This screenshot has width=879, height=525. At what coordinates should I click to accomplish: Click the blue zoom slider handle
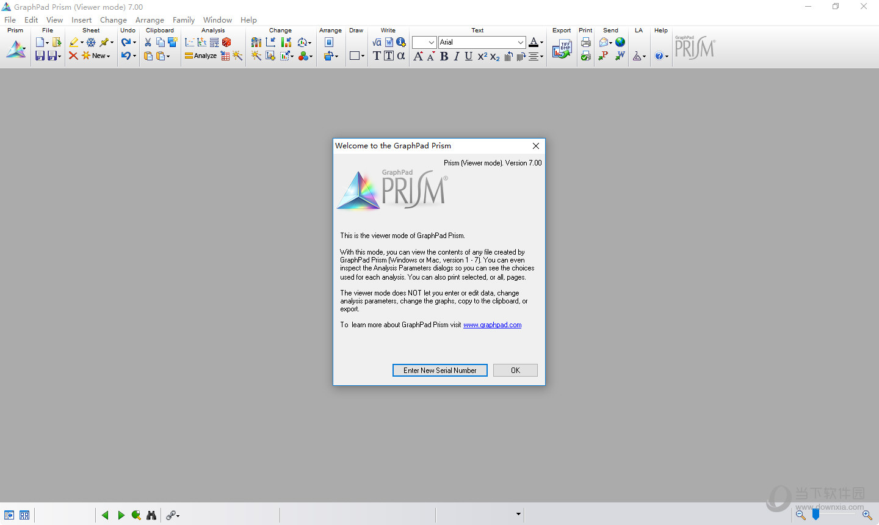click(x=816, y=515)
